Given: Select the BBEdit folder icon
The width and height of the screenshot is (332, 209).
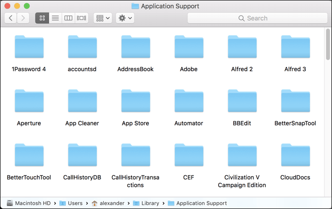Looking at the screenshot, I should (242, 101).
